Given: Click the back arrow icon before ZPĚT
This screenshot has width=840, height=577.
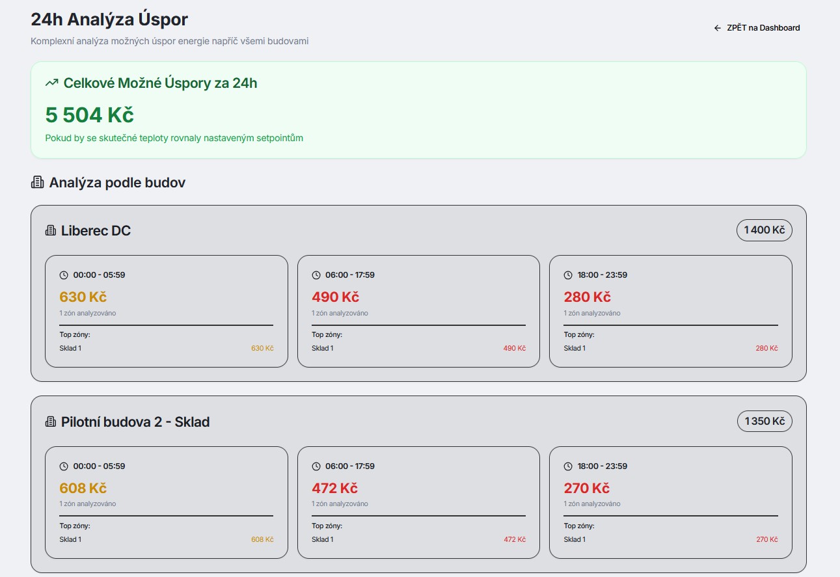Looking at the screenshot, I should (718, 28).
